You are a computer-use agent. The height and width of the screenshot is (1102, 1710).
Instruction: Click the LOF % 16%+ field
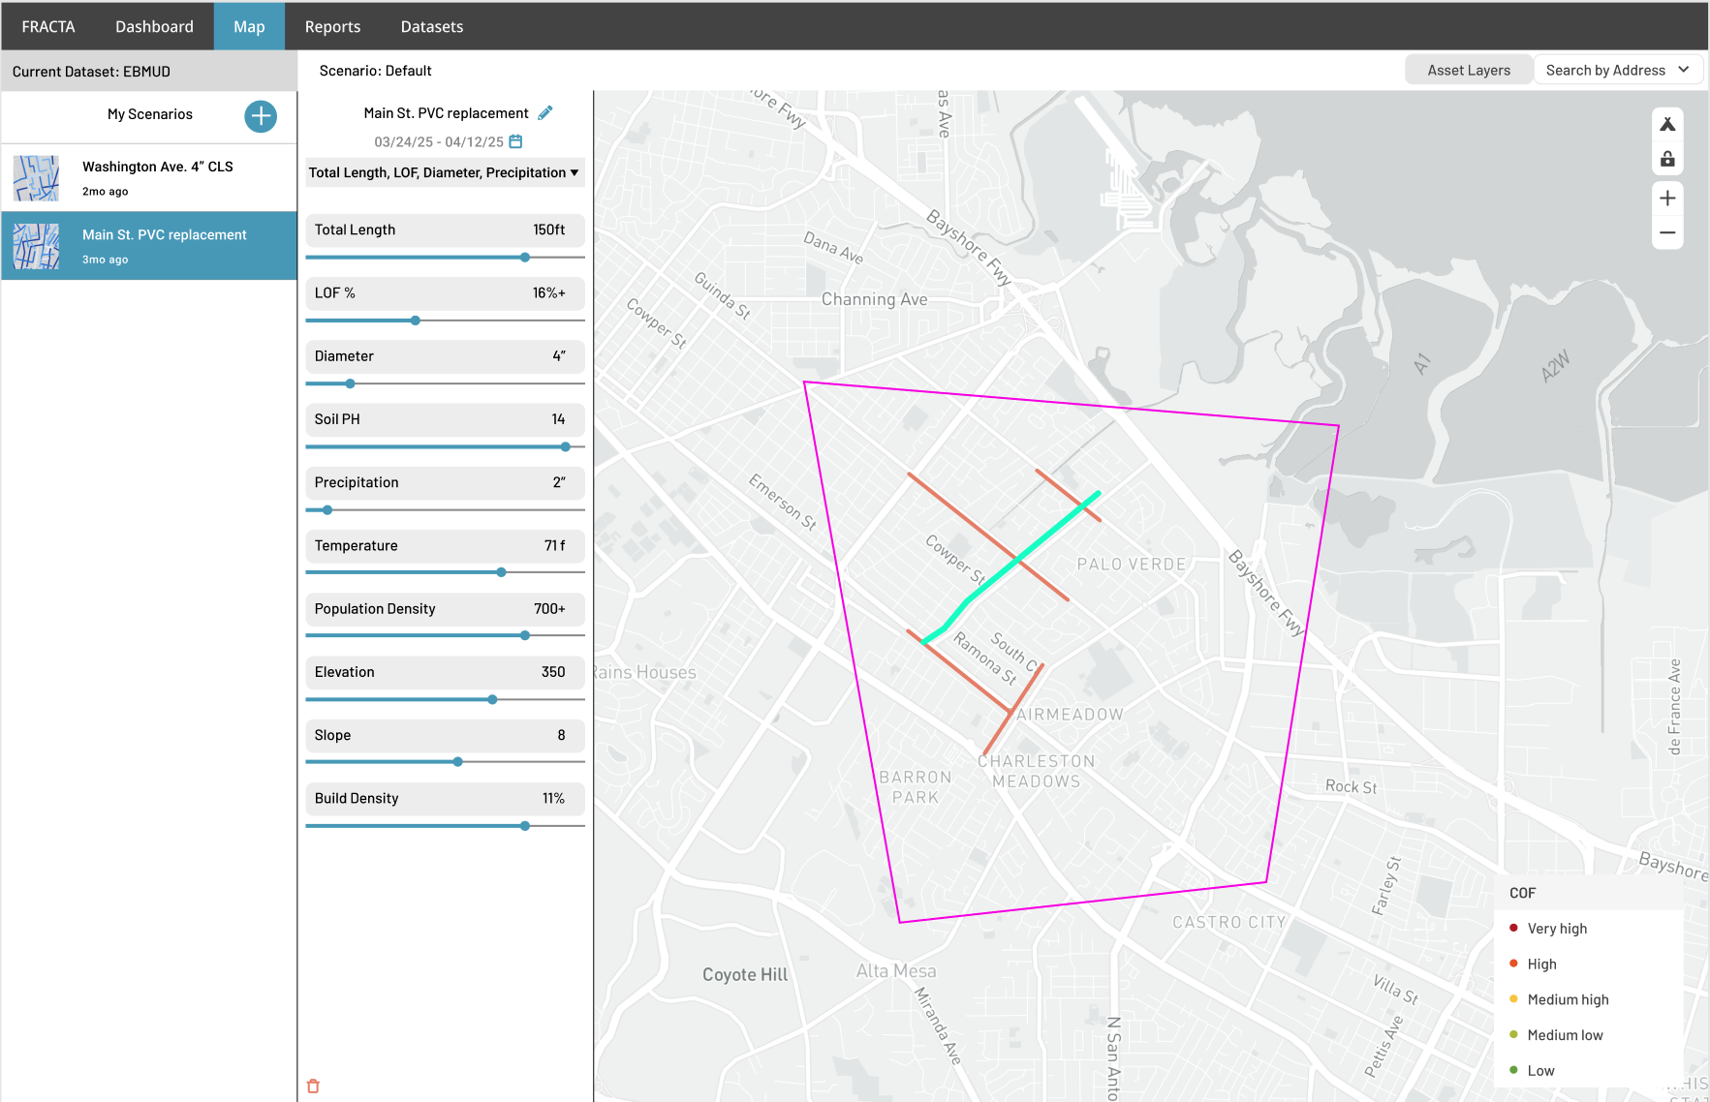[x=445, y=292]
